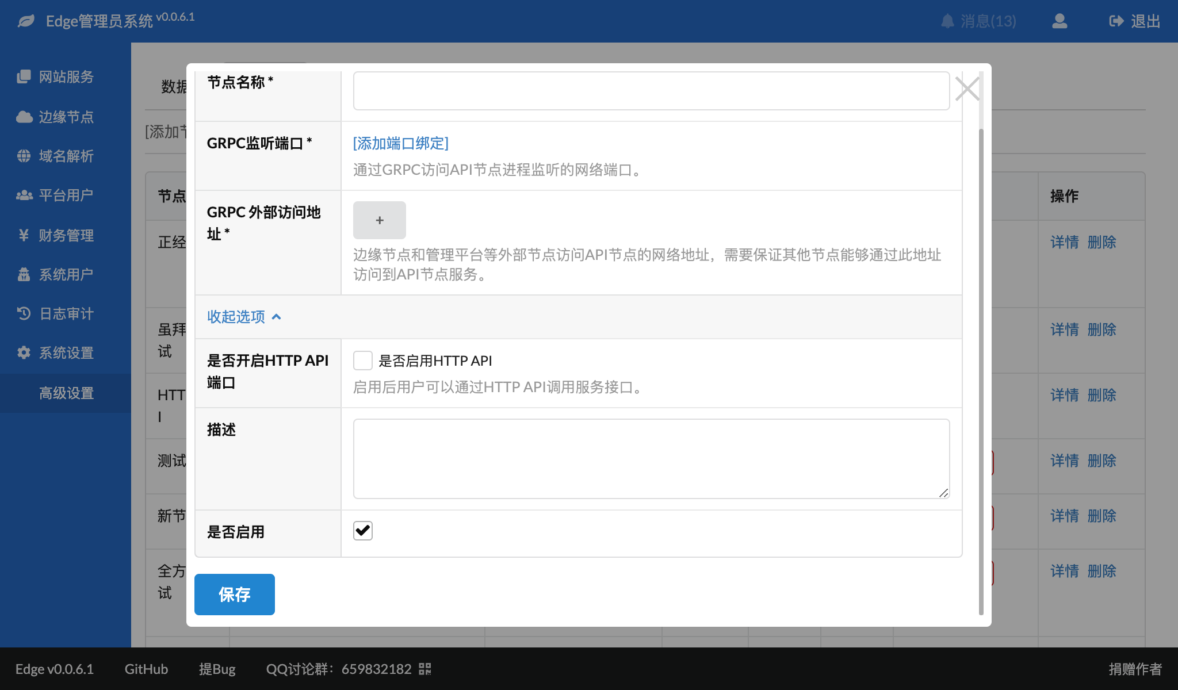Click the 日志审计 history icon
This screenshot has height=690, width=1178.
(x=24, y=313)
